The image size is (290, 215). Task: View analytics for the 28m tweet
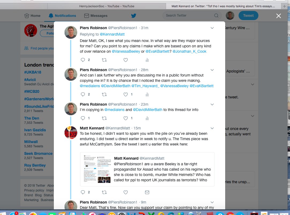(x=147, y=95)
